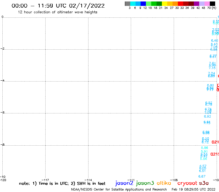Image resolution: width=219 pixels, height=192 pixels.
Task: Click the orange 'altika' label
Action: click(x=164, y=183)
